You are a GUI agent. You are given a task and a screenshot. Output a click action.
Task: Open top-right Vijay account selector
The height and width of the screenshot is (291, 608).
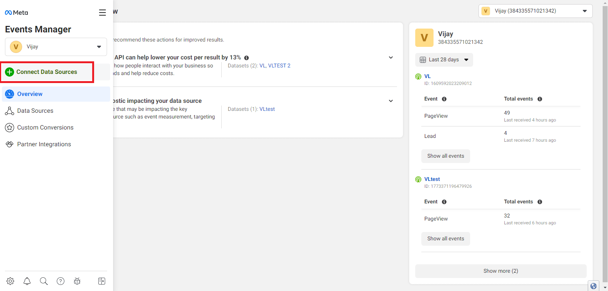click(x=535, y=11)
